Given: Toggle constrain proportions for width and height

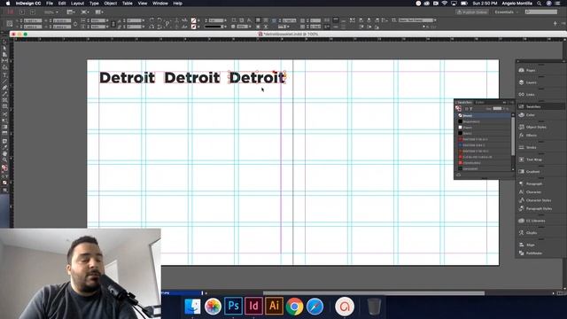Looking at the screenshot, I should (x=75, y=24).
